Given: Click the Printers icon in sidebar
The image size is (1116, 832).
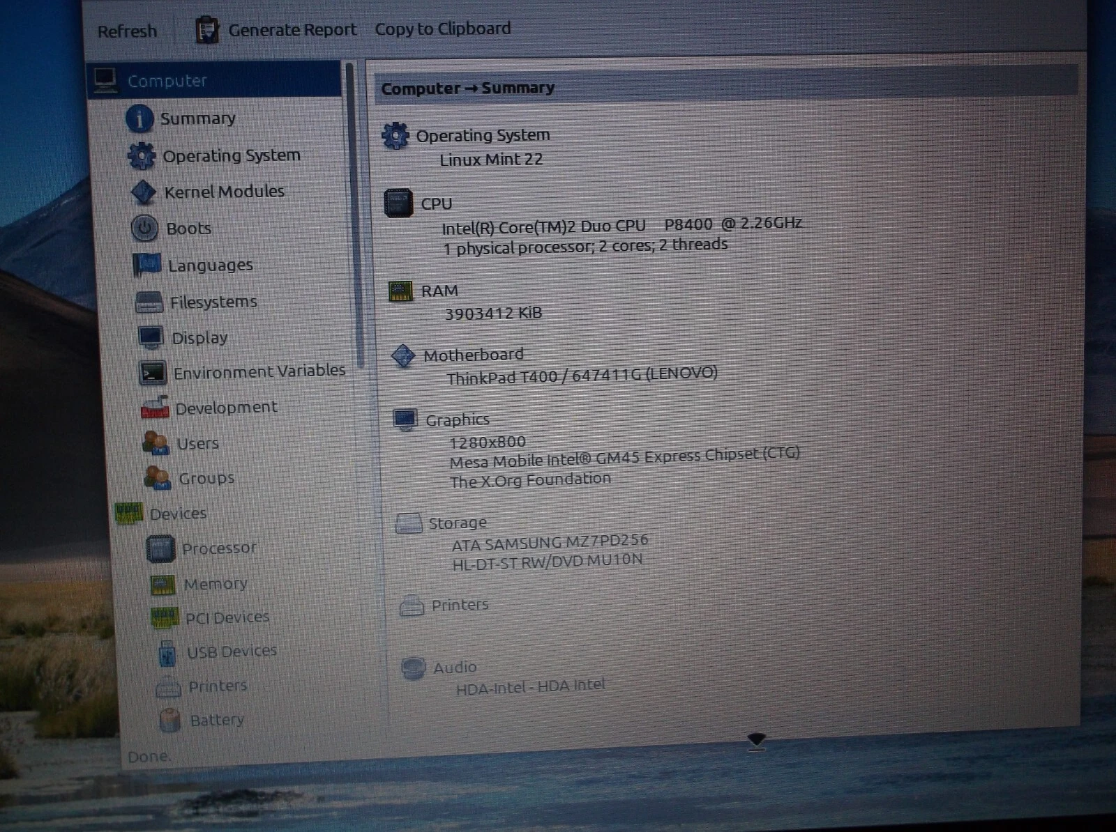Looking at the screenshot, I should click(169, 687).
